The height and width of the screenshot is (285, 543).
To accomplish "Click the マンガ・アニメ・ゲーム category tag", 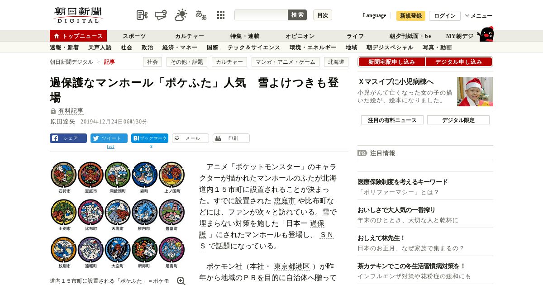I will point(285,62).
